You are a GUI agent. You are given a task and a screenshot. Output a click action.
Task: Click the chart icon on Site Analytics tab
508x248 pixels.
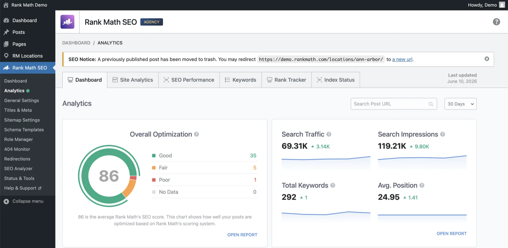(115, 80)
